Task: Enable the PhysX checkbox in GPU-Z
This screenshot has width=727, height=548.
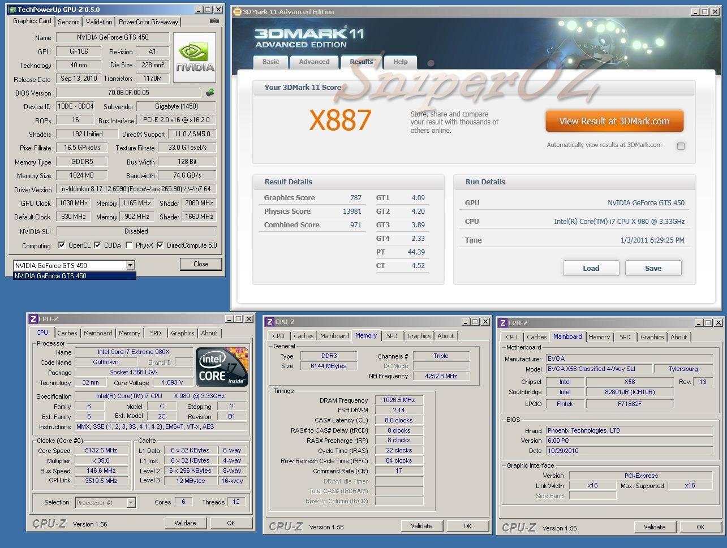Action: click(x=130, y=245)
